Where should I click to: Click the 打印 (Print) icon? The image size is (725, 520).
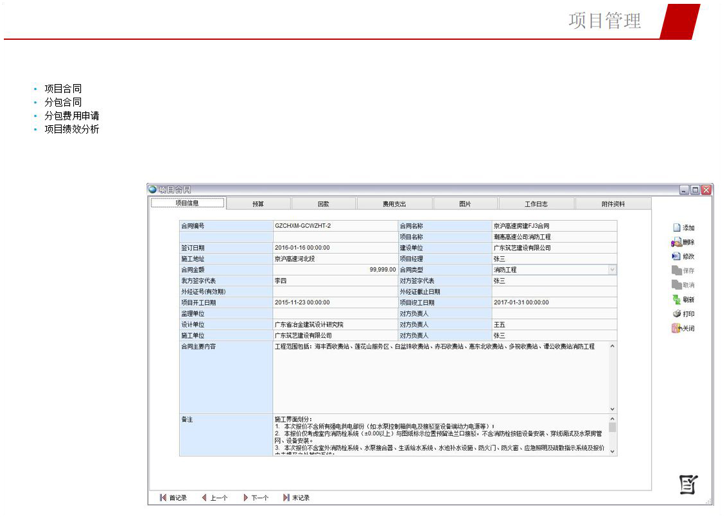(x=676, y=314)
